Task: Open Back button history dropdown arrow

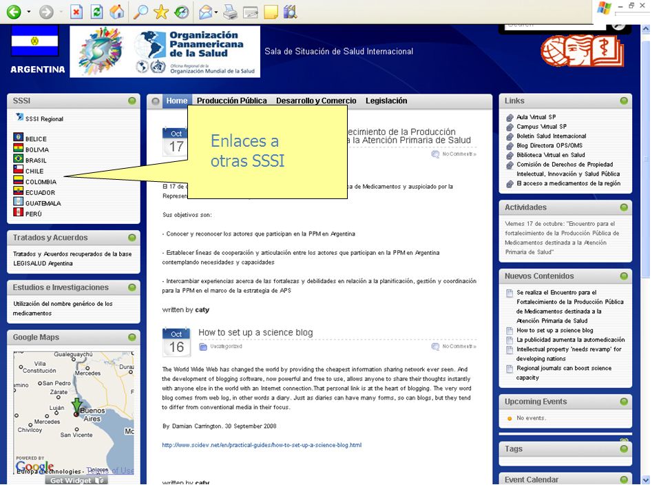Action: coord(29,12)
